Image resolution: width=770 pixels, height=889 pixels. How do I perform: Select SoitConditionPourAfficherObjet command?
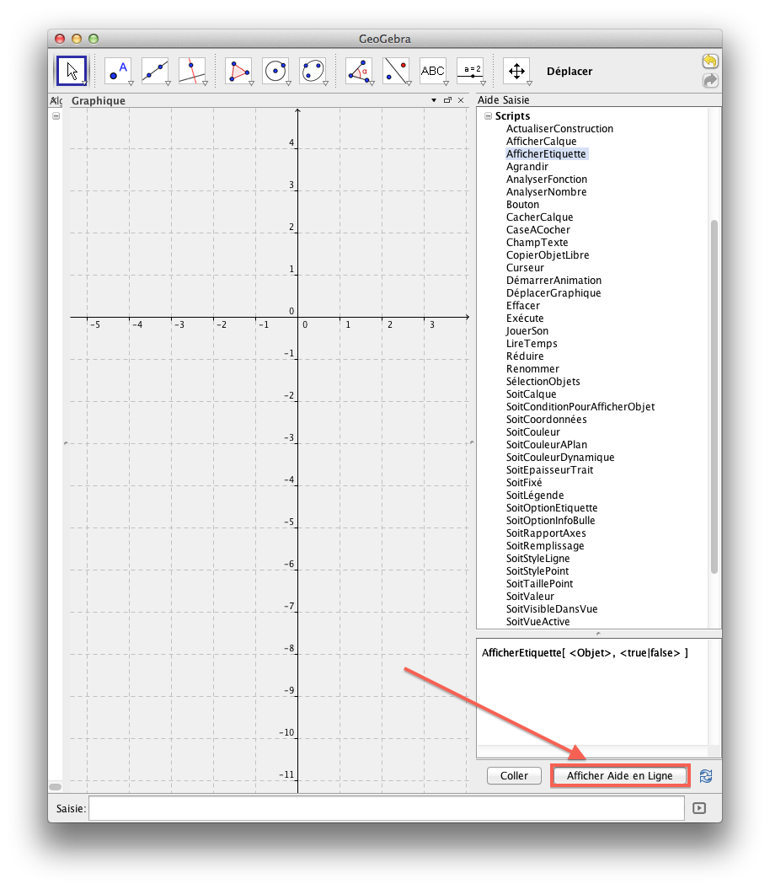point(580,406)
